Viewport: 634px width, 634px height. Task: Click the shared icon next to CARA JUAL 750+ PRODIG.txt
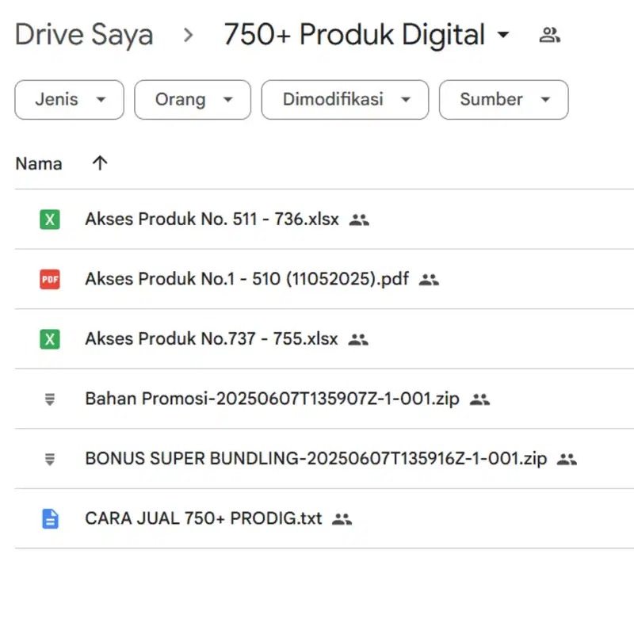pos(342,519)
